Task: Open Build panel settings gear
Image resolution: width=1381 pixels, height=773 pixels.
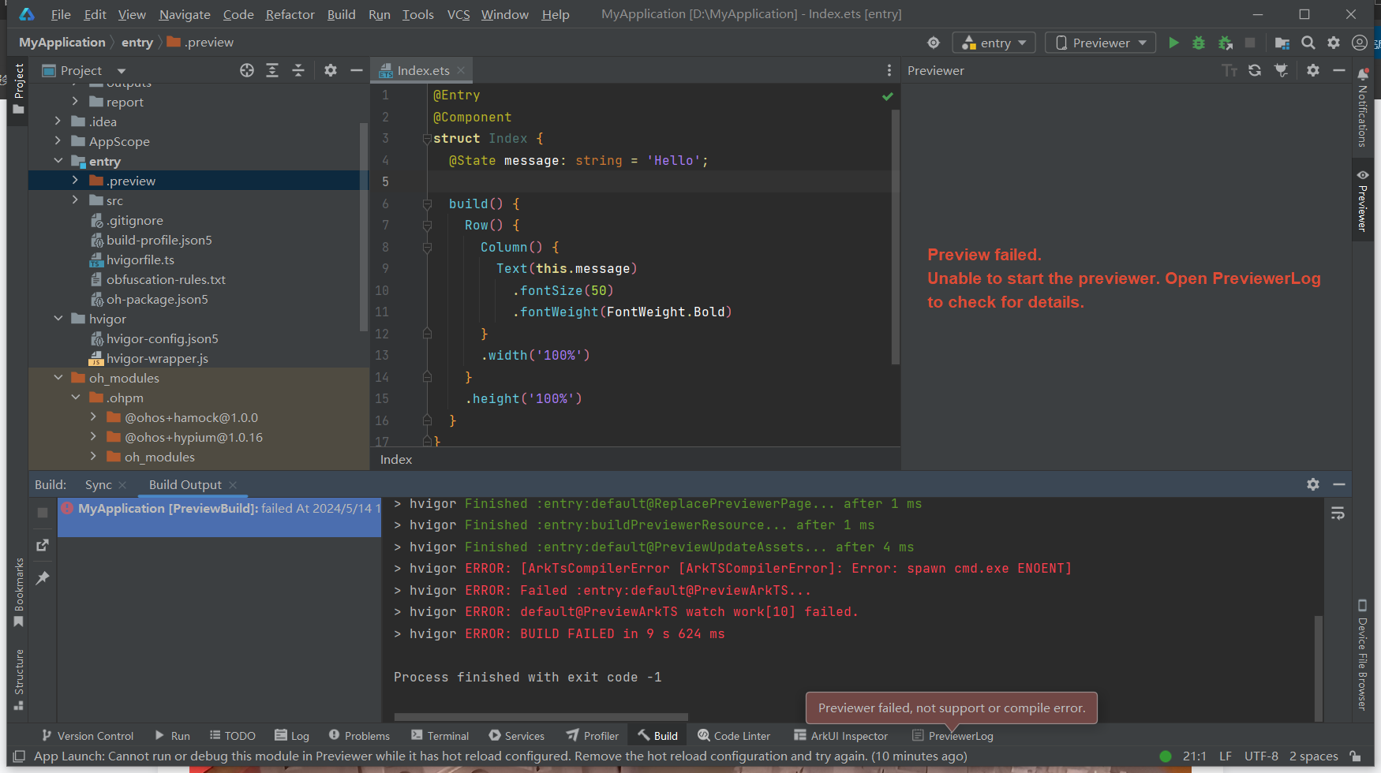Action: click(1313, 484)
